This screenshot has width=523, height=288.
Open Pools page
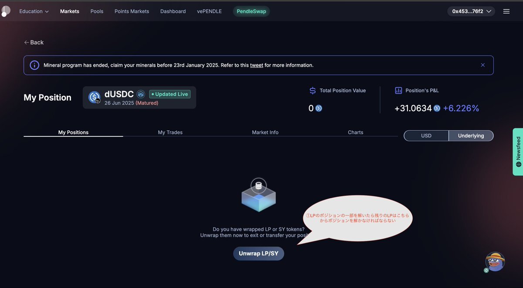97,11
